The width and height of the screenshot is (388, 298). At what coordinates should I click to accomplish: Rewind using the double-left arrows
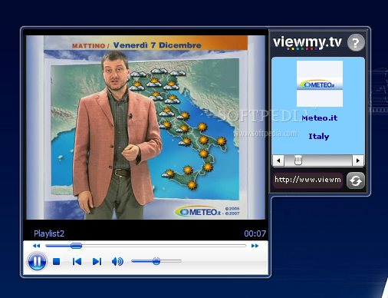tap(36, 246)
